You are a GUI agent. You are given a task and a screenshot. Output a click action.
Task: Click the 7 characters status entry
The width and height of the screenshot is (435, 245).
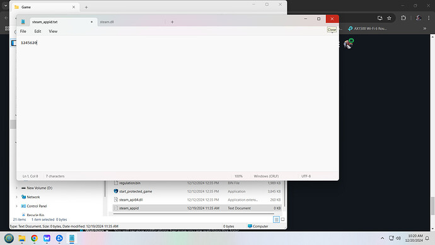click(55, 176)
